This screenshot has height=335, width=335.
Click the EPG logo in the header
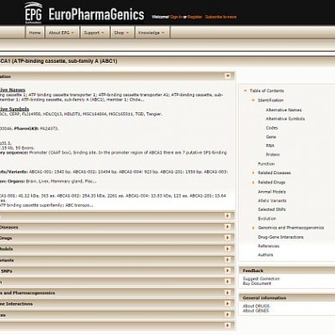[33, 13]
